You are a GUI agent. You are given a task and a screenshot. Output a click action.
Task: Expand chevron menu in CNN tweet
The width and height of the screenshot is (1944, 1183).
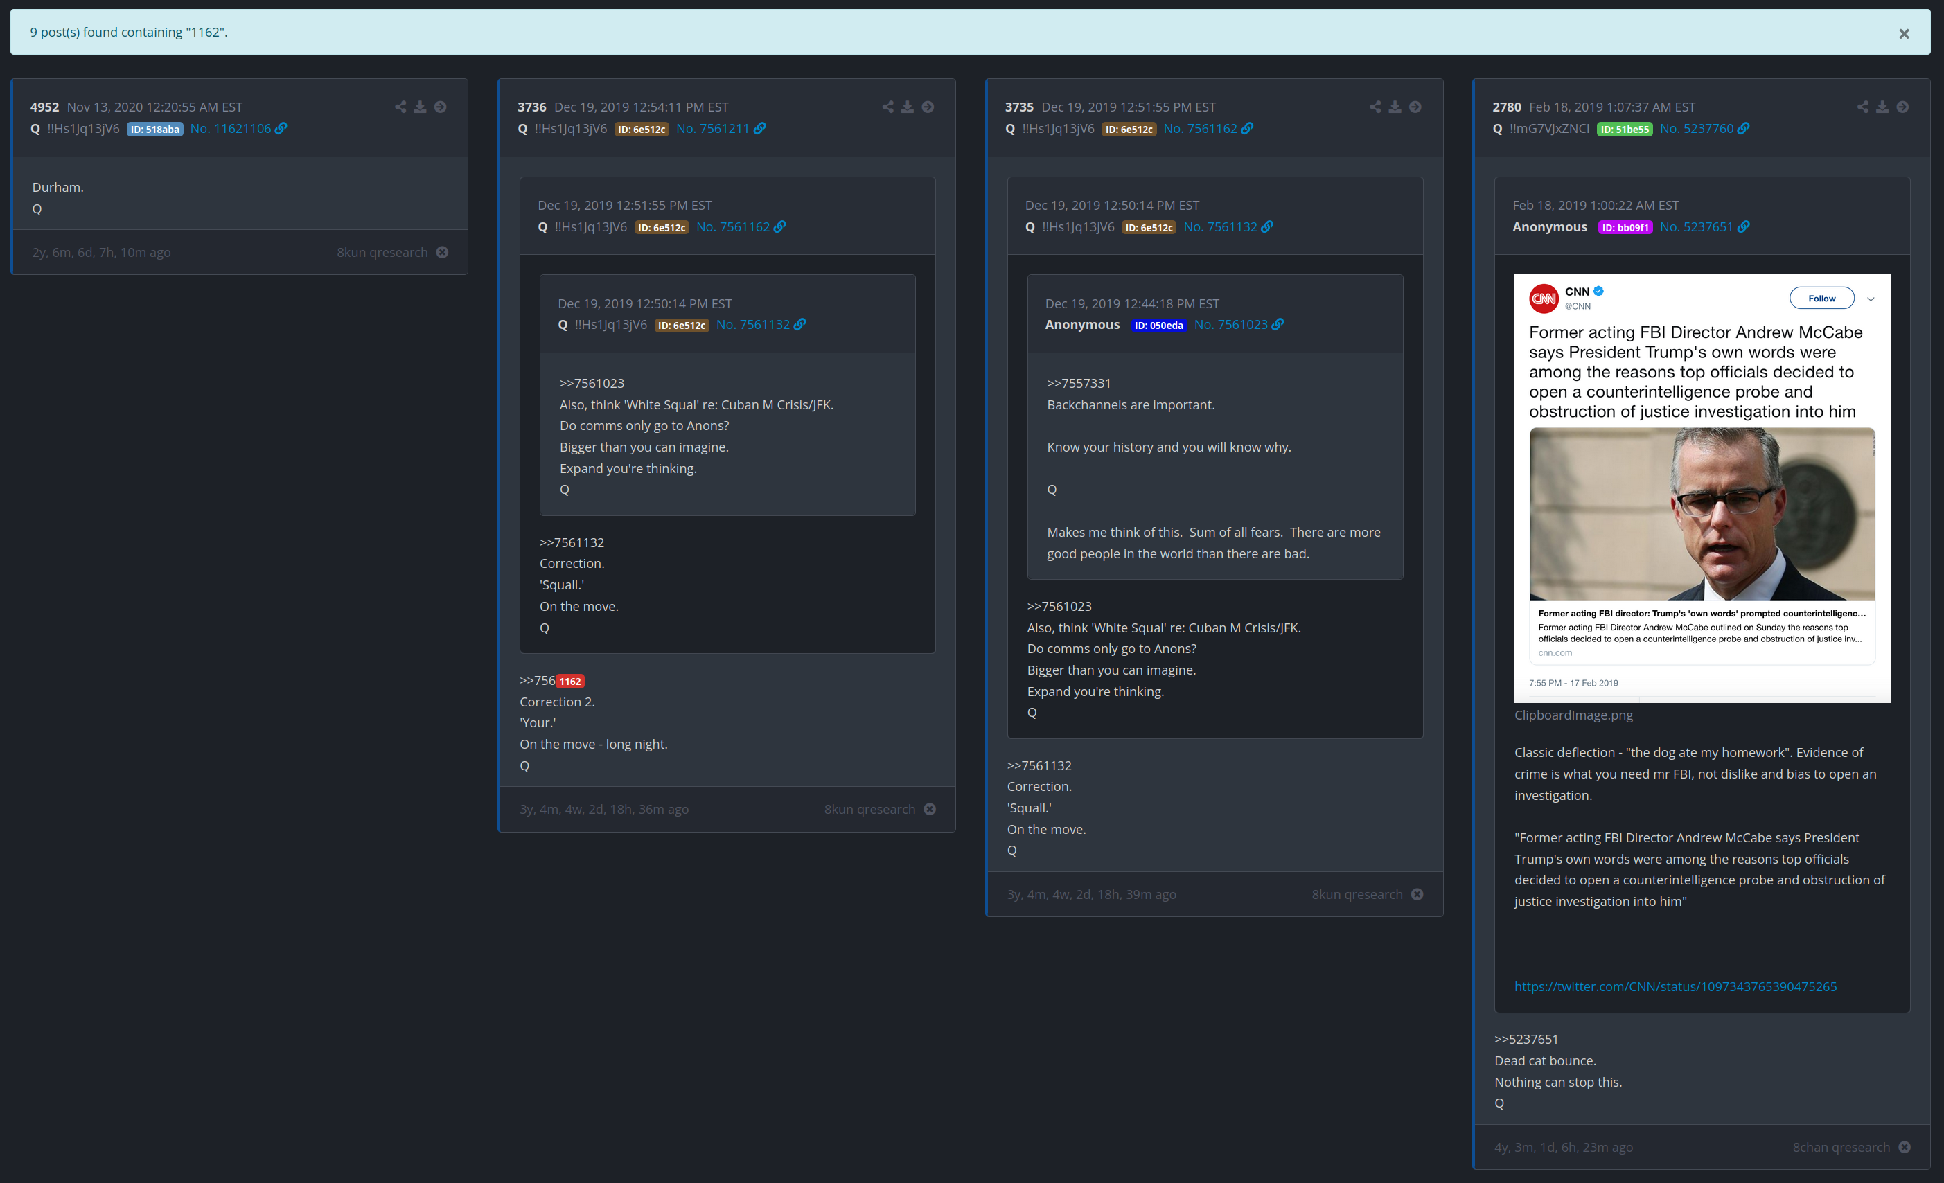click(x=1870, y=299)
